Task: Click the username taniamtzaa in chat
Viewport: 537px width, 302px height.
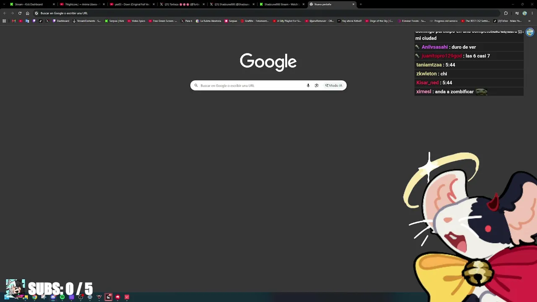Action: point(429,65)
